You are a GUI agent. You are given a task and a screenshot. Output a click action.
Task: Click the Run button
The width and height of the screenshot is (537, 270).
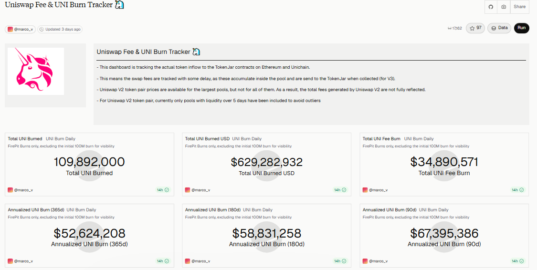pos(522,28)
